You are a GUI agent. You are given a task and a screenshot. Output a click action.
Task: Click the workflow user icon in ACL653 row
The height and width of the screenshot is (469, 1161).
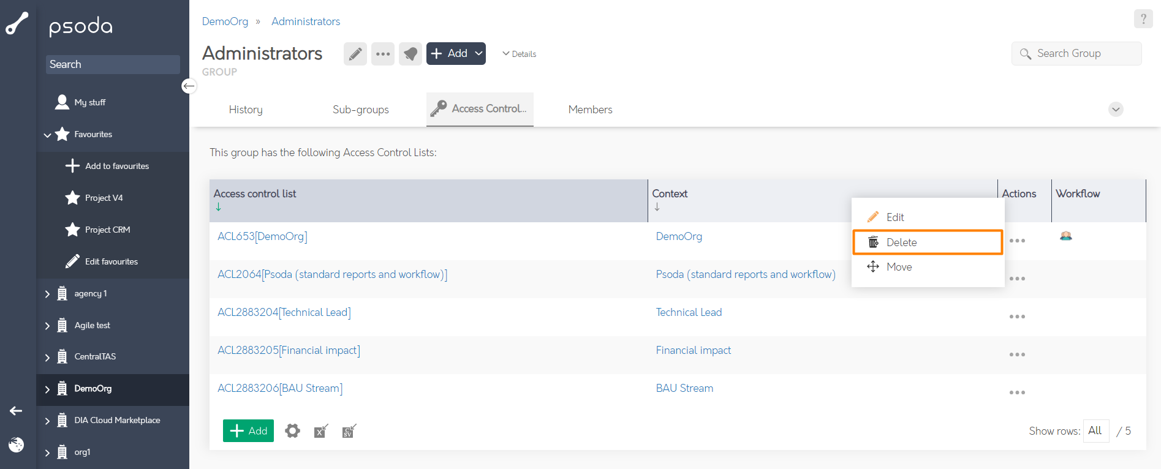tap(1066, 236)
